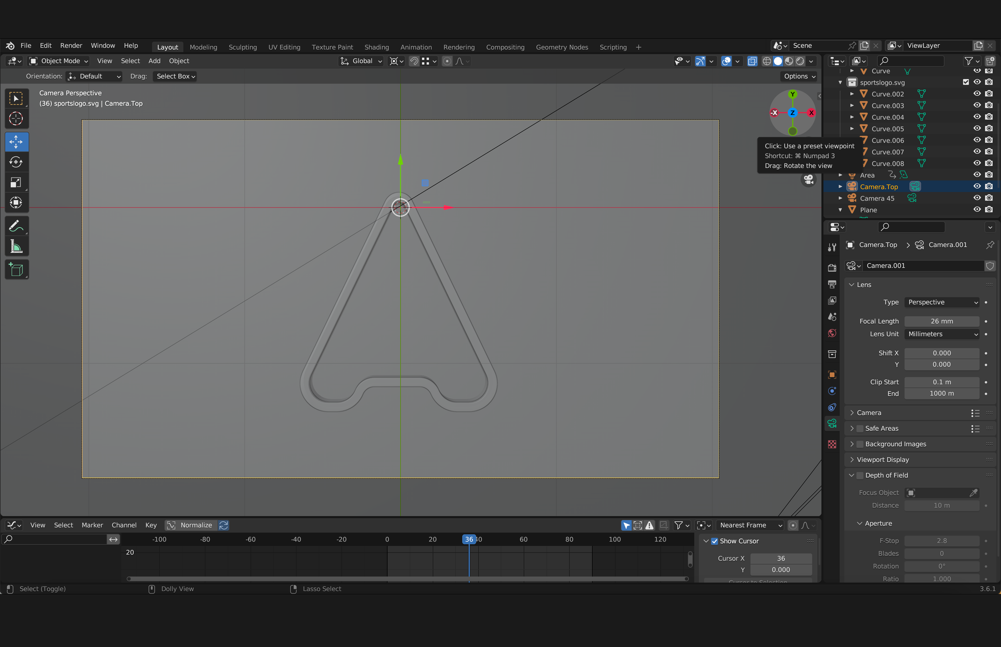
Task: Open the Lens Unit Millimeters dropdown
Action: click(x=942, y=334)
